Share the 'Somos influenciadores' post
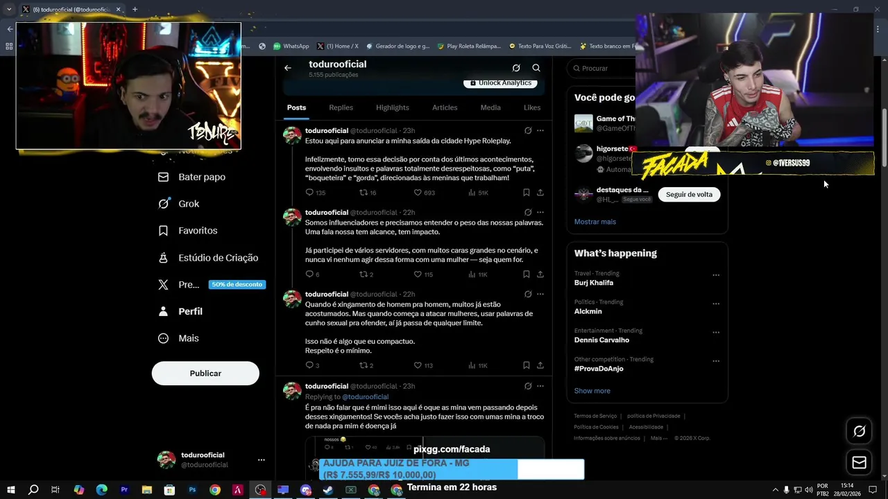The height and width of the screenshot is (499, 888). 540,274
